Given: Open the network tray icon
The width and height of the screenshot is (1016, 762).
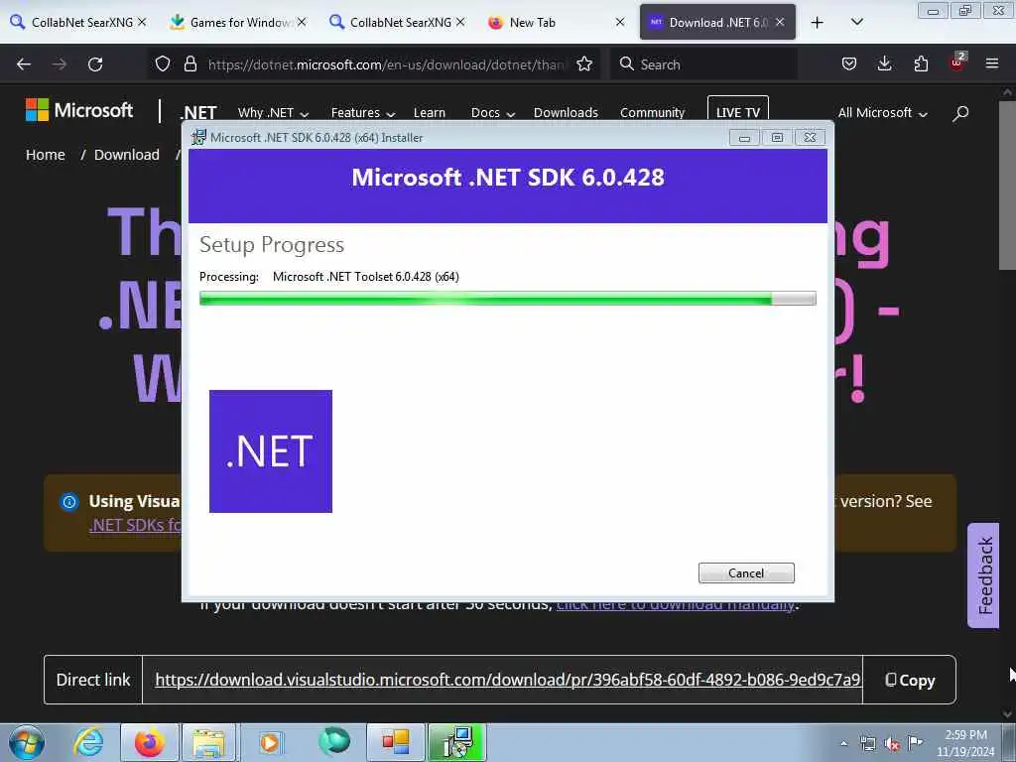Looking at the screenshot, I should tap(867, 744).
